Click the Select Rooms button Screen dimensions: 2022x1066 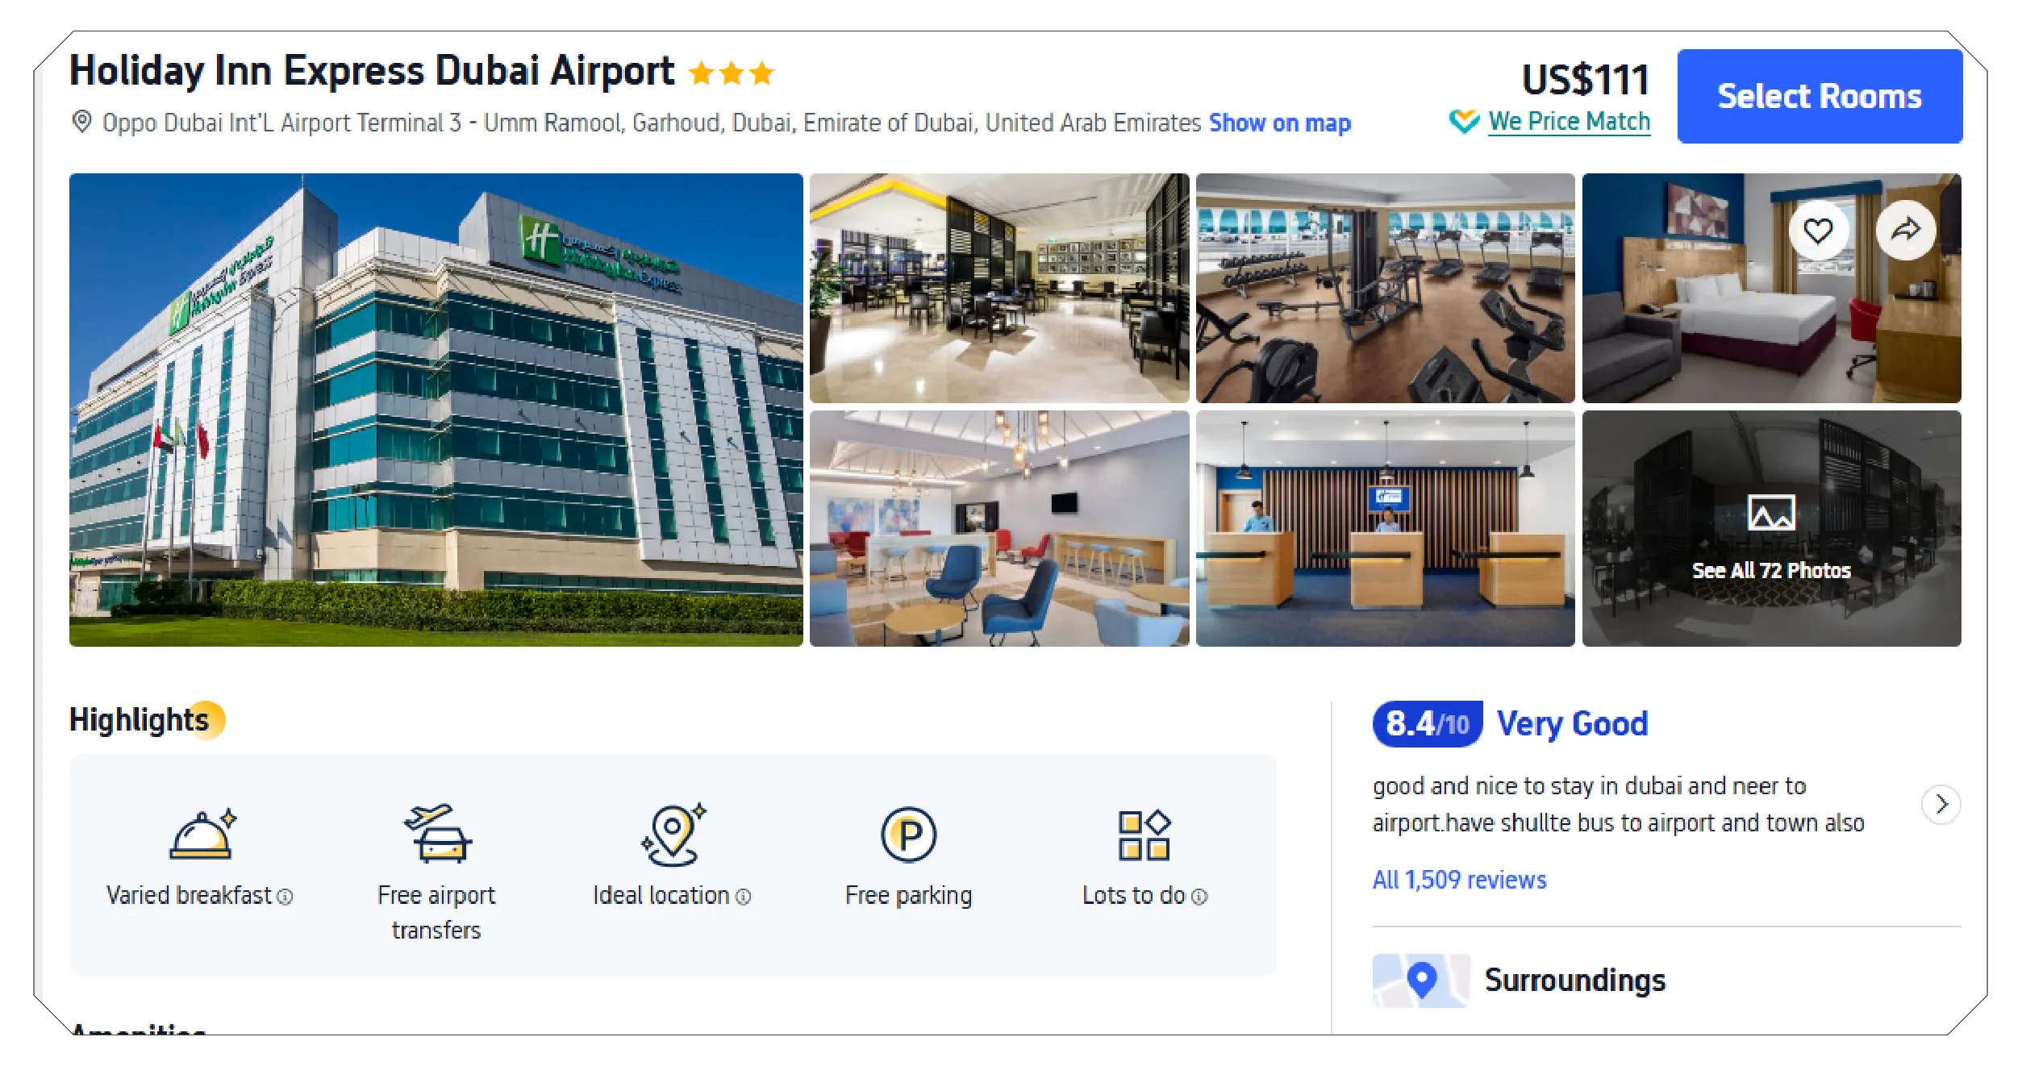(x=1820, y=96)
